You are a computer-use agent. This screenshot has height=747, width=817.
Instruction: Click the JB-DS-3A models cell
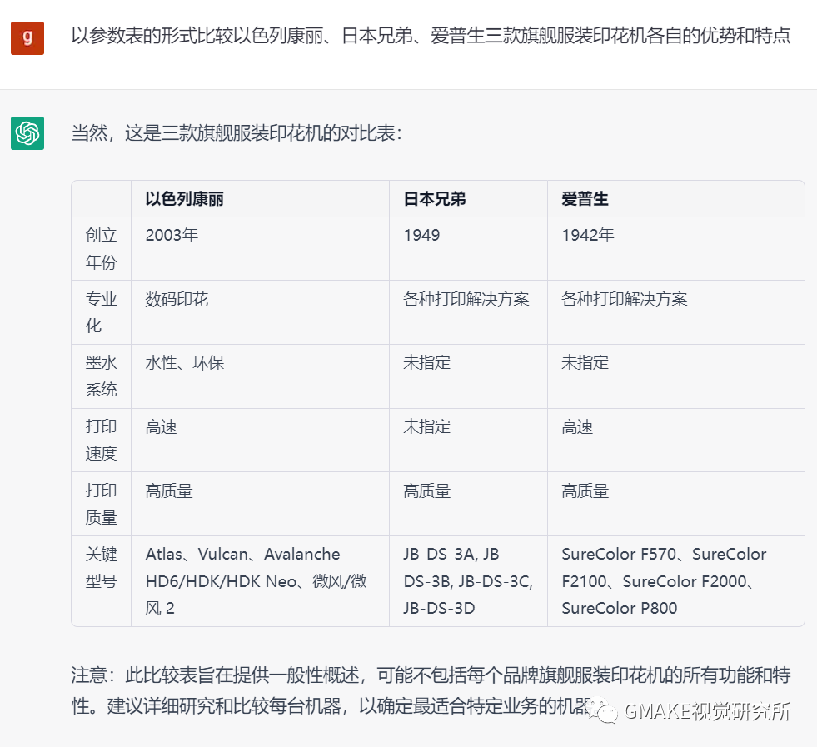pyautogui.click(x=468, y=581)
